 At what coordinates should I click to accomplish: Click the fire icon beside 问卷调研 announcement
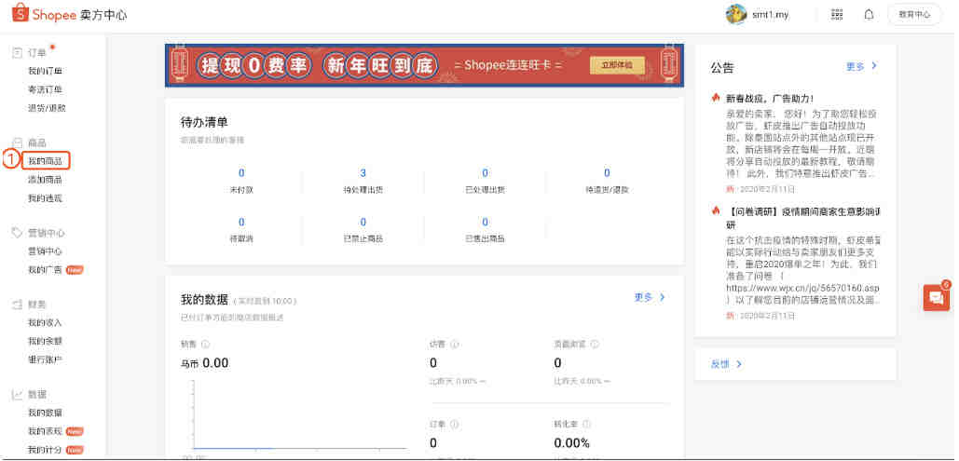[x=716, y=210]
